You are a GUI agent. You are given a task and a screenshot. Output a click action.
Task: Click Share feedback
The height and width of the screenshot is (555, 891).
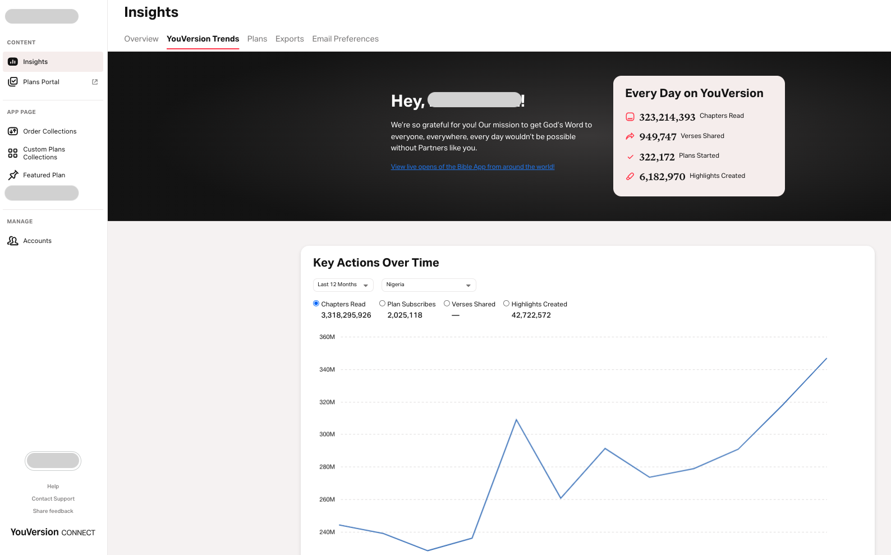tap(53, 511)
